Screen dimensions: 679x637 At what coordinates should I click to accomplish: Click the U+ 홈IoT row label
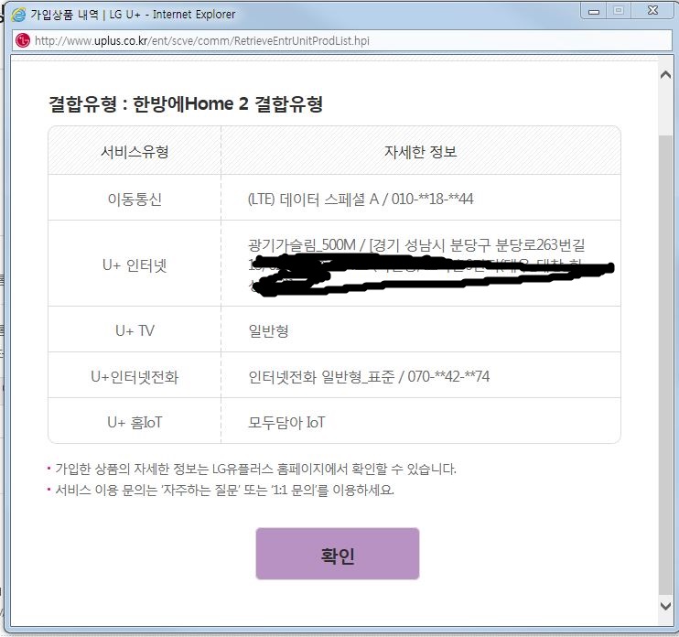(x=135, y=422)
